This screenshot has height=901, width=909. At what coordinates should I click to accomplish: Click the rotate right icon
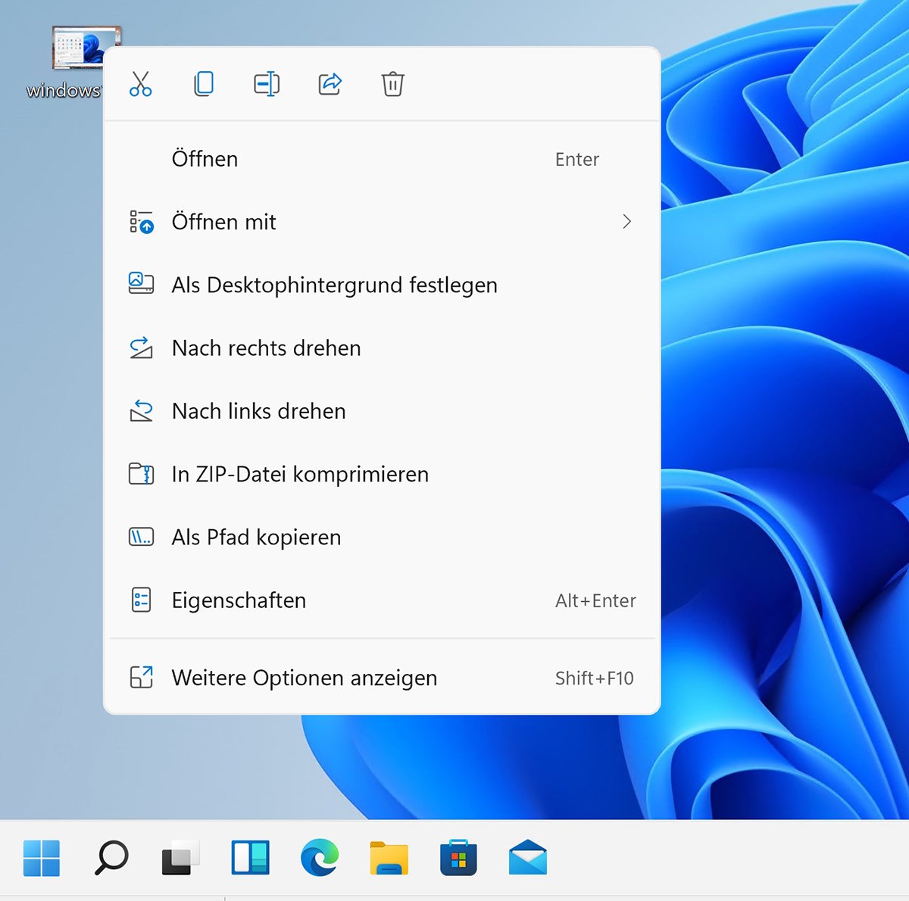(141, 348)
